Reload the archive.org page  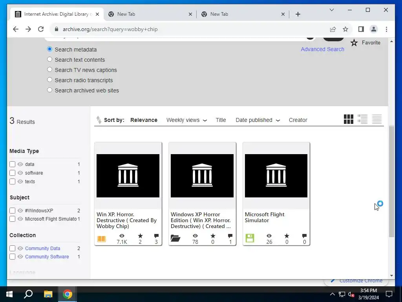(41, 29)
